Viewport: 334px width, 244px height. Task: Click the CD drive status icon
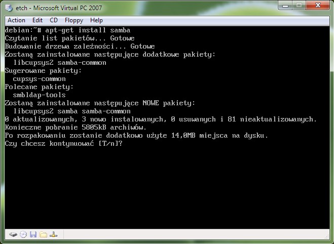coord(23,235)
